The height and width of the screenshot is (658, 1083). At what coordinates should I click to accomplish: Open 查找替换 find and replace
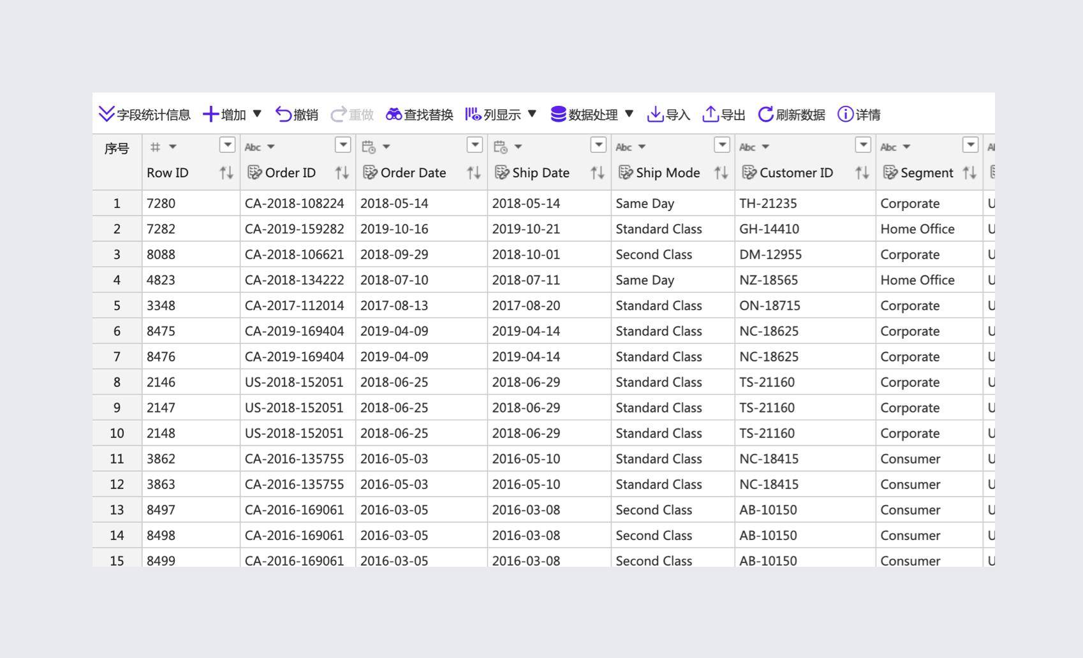420,115
